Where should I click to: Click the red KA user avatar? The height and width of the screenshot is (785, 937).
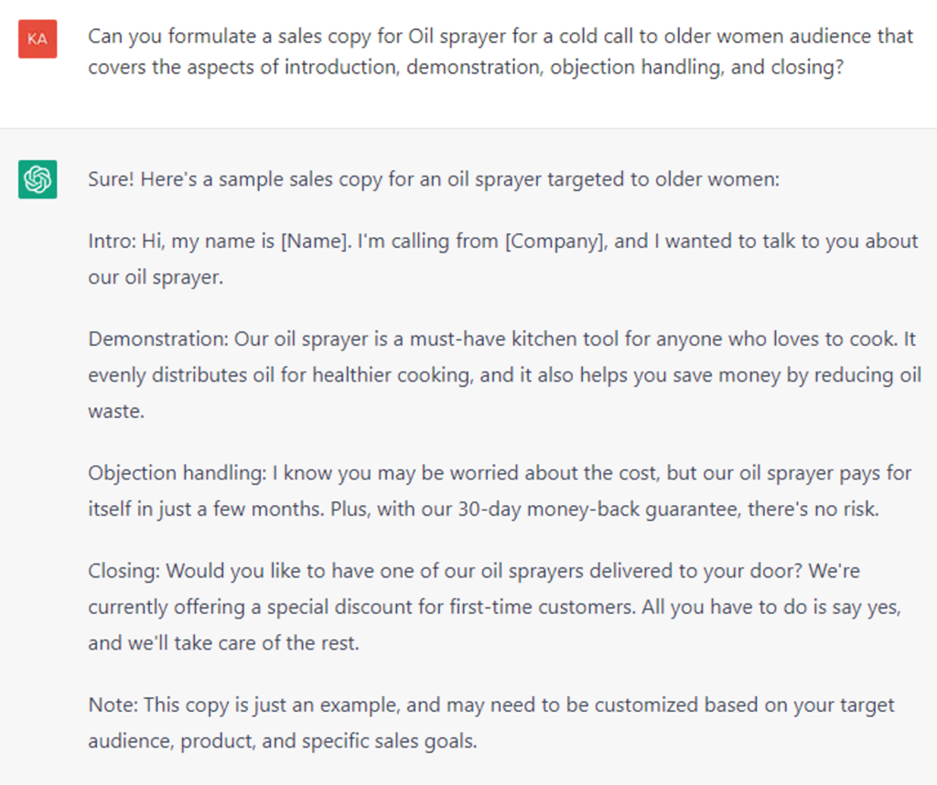[x=38, y=38]
